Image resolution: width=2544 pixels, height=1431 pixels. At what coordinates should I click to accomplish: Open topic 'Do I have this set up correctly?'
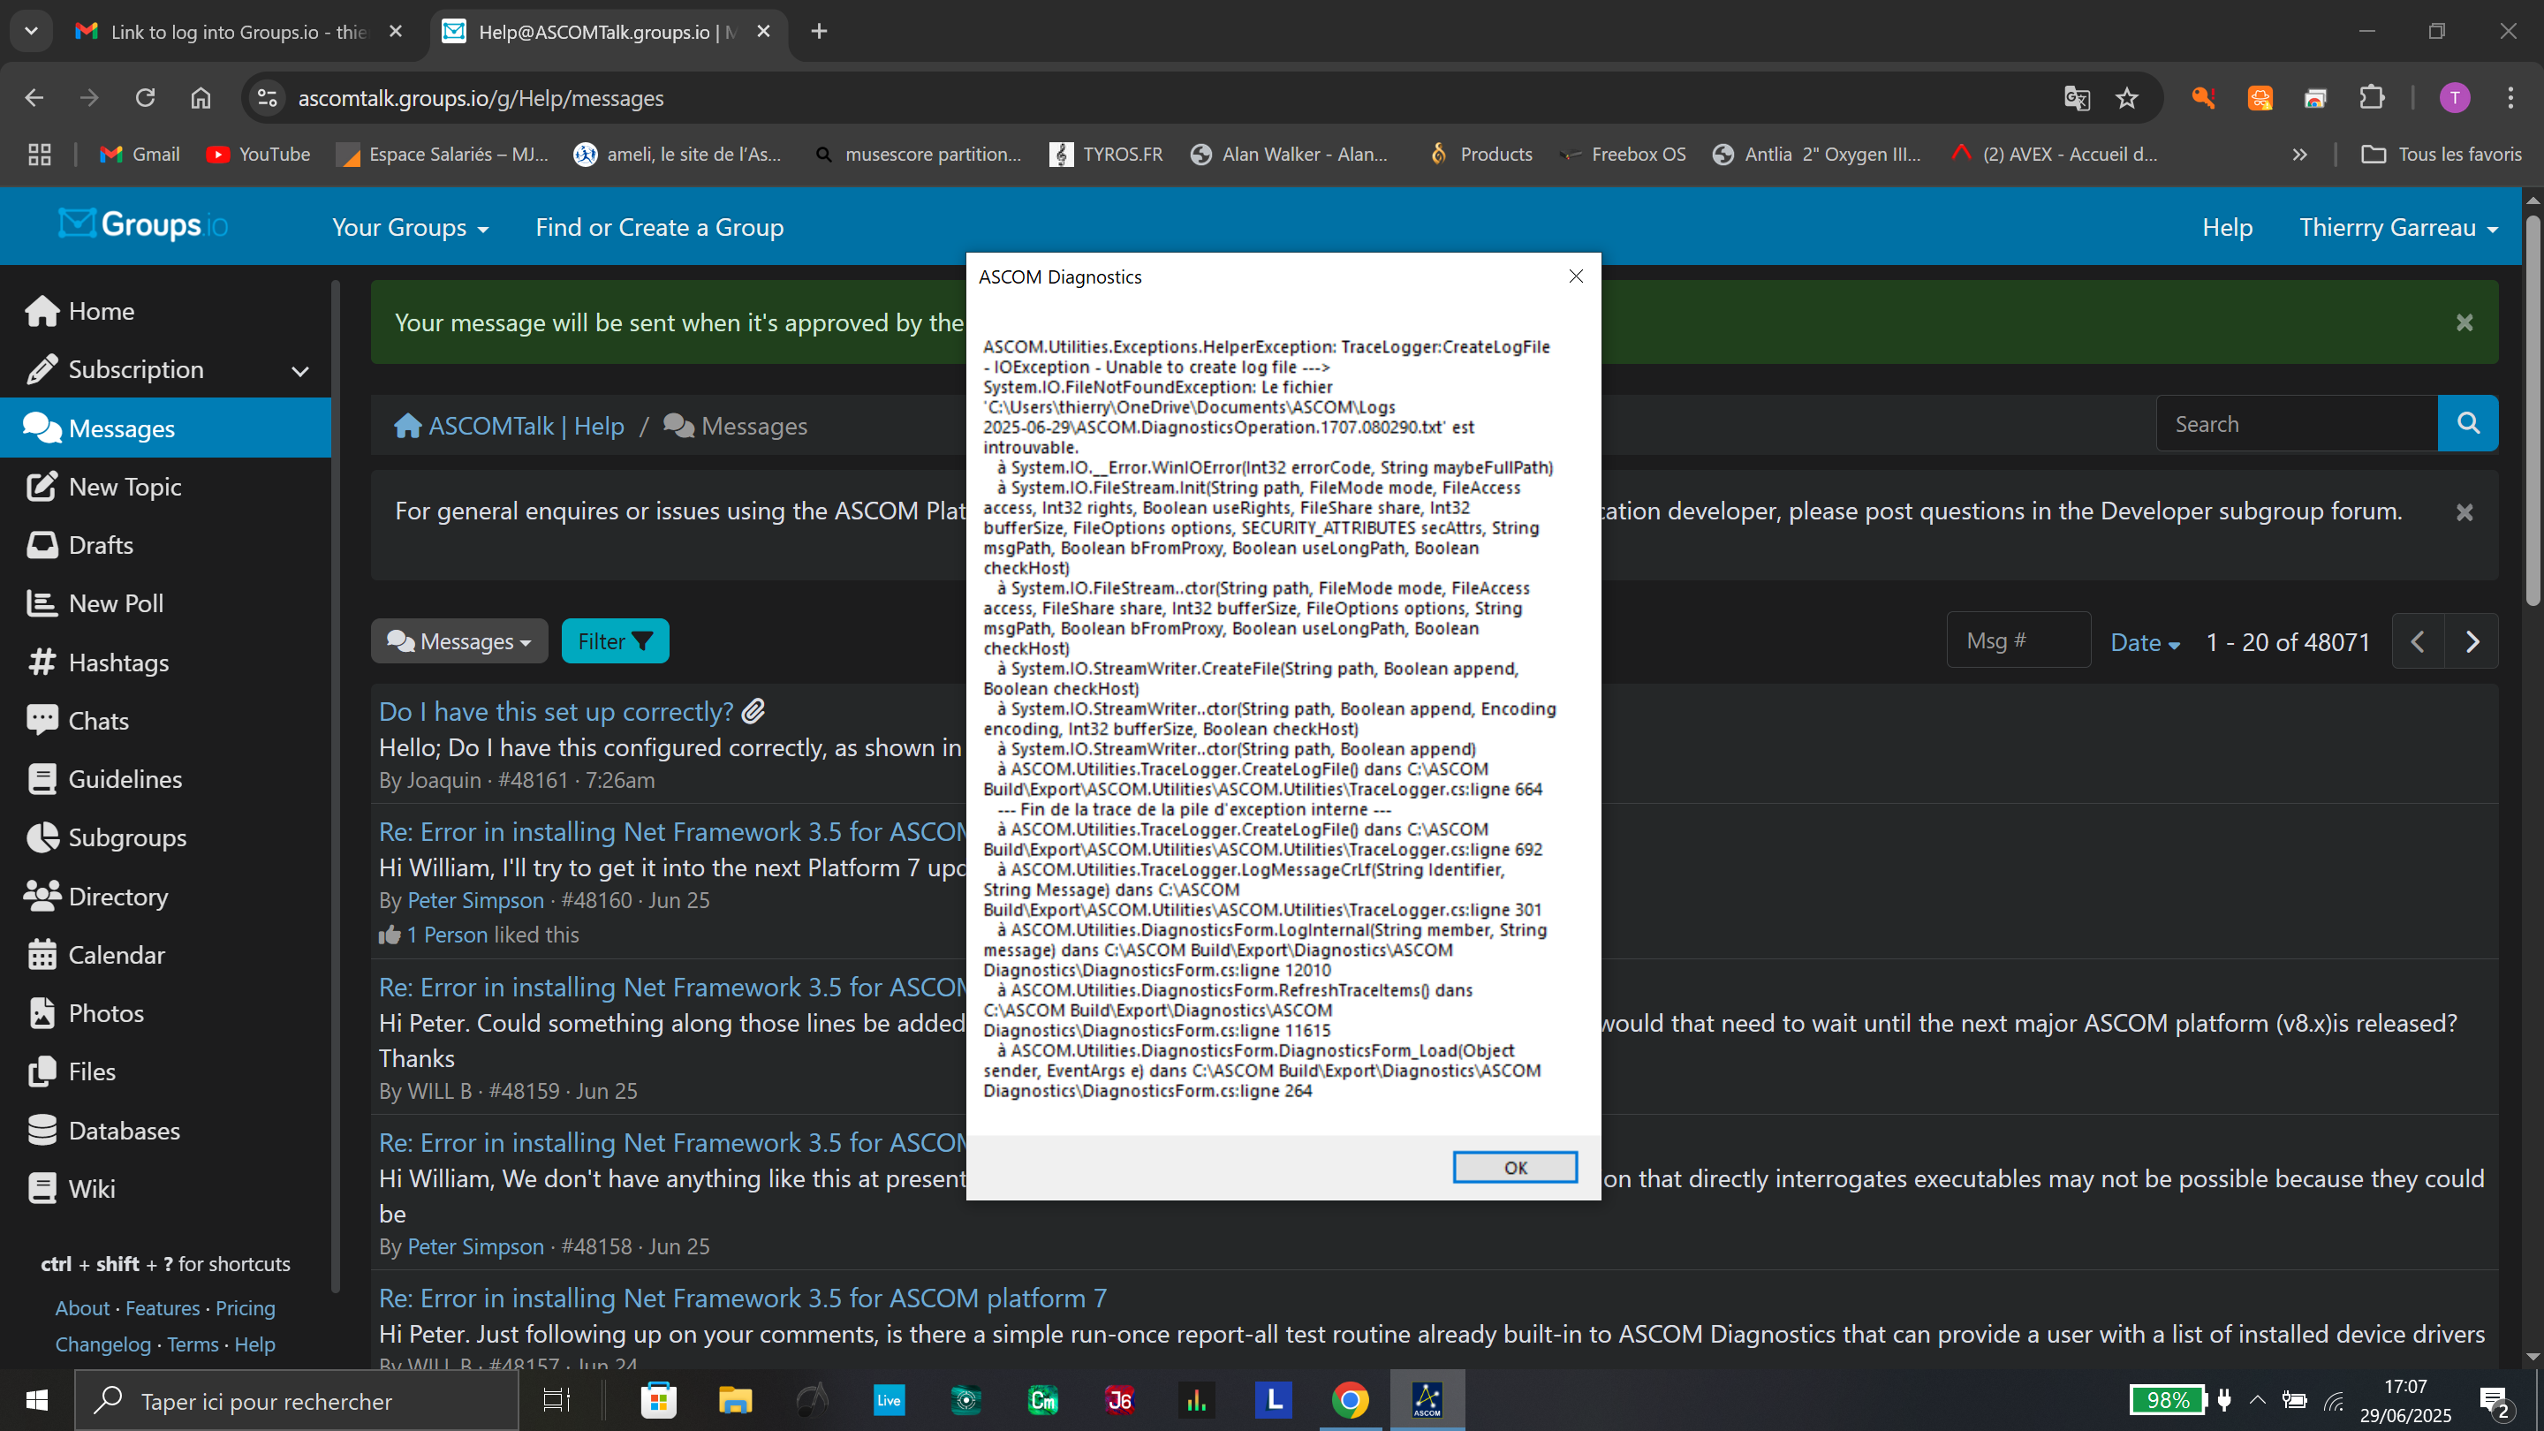556,711
